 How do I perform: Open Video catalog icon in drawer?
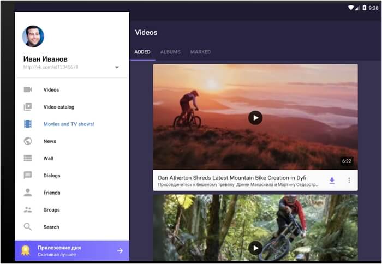[28, 107]
